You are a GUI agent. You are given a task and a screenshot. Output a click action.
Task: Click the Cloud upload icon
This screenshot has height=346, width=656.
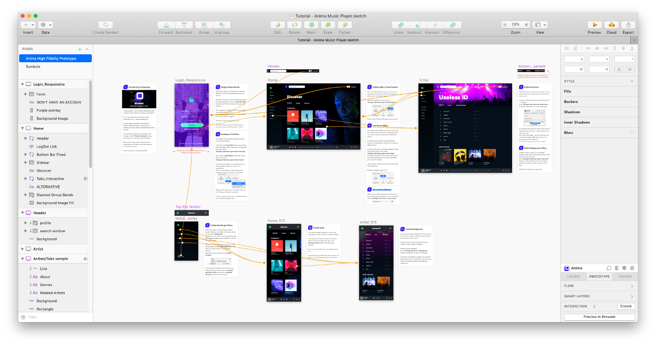[611, 25]
